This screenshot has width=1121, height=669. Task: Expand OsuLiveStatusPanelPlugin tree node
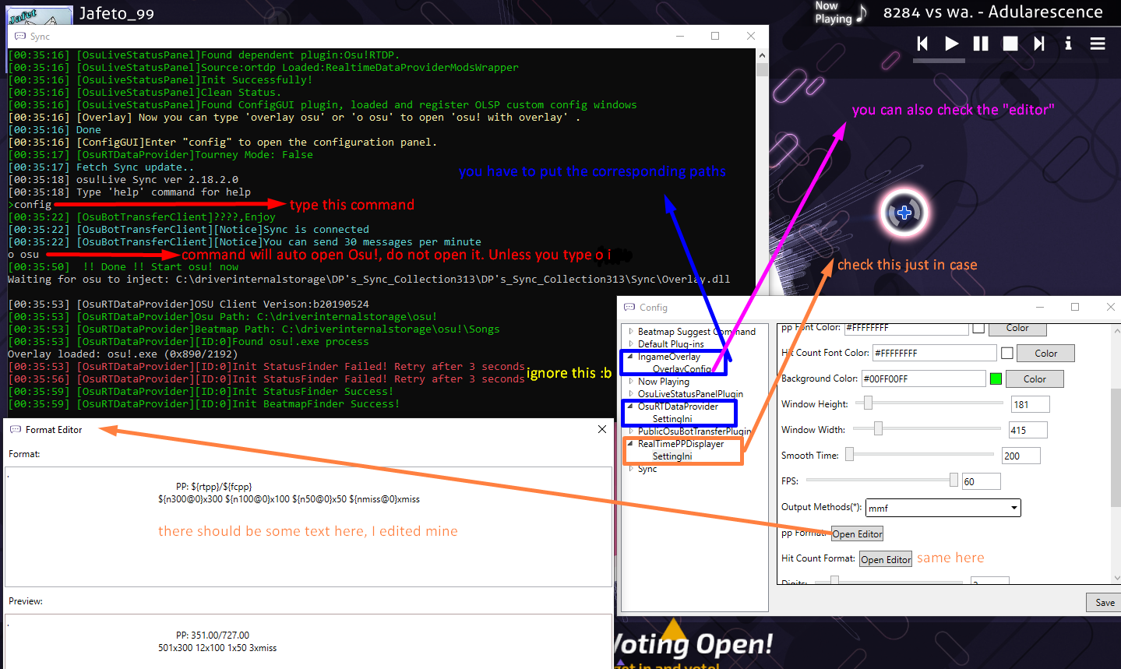click(x=631, y=393)
